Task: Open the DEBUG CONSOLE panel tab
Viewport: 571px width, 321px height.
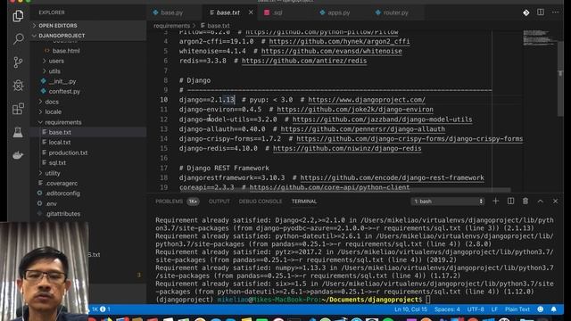Action: coord(261,202)
